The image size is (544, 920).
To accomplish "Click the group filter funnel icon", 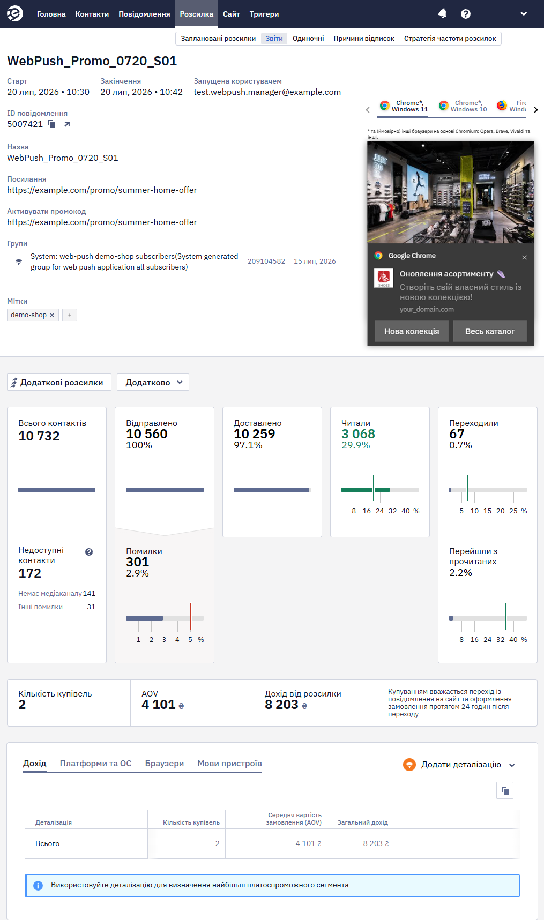I will [19, 262].
